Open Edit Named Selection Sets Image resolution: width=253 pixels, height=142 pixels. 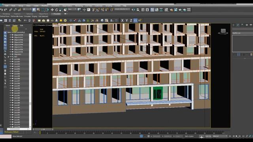pos(112,10)
